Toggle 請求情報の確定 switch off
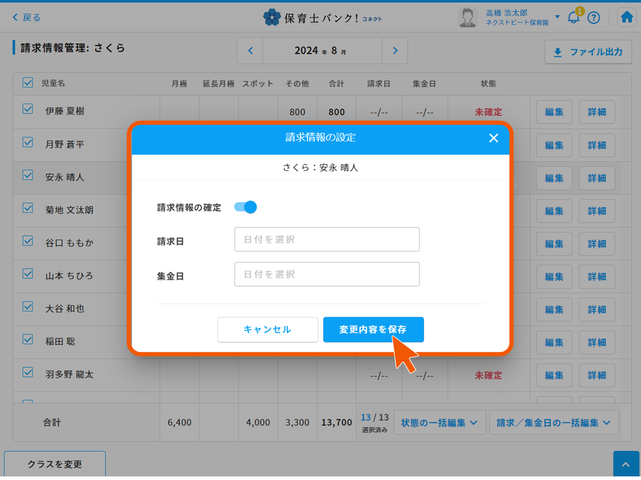The image size is (641, 480). (246, 207)
